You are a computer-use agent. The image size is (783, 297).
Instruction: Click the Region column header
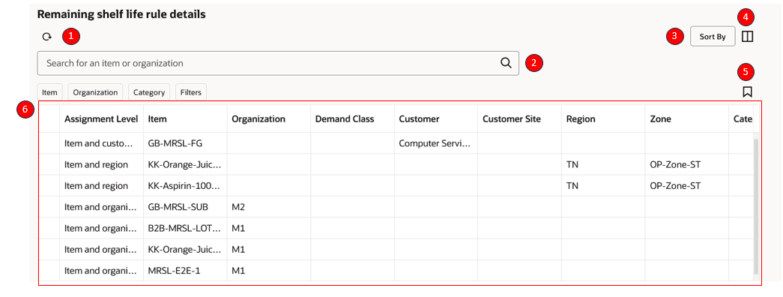[603, 119]
